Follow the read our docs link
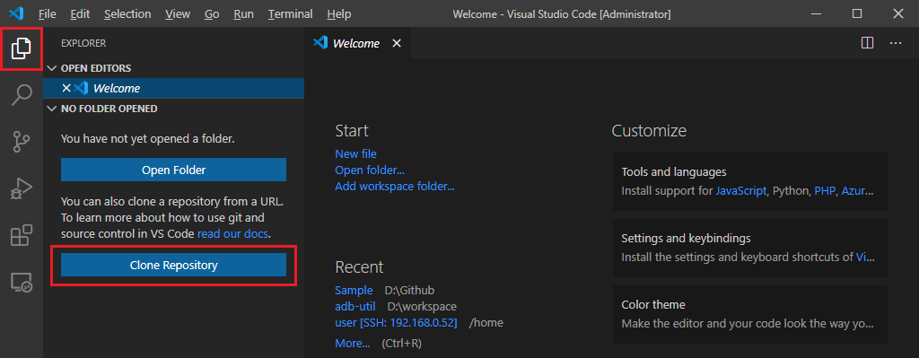919x358 pixels. click(232, 234)
